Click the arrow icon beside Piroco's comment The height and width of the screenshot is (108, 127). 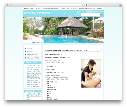(x=26, y=67)
